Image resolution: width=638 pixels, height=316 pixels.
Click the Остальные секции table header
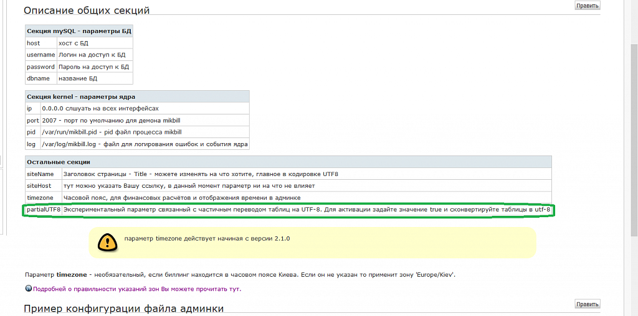click(59, 162)
